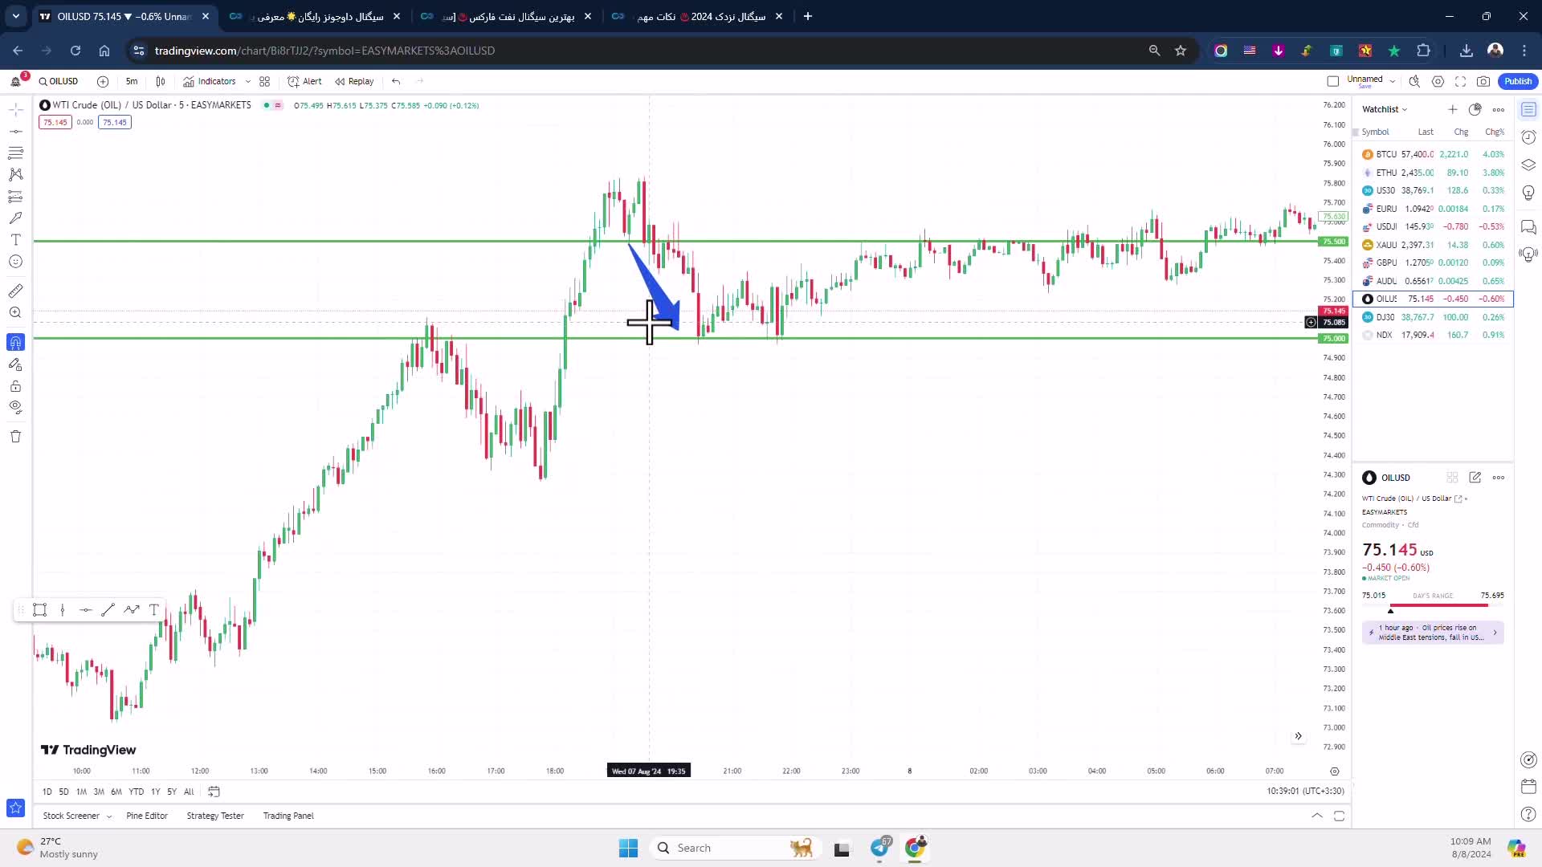Image resolution: width=1542 pixels, height=867 pixels.
Task: Open the Stock Screener dropdown arrow
Action: click(109, 816)
